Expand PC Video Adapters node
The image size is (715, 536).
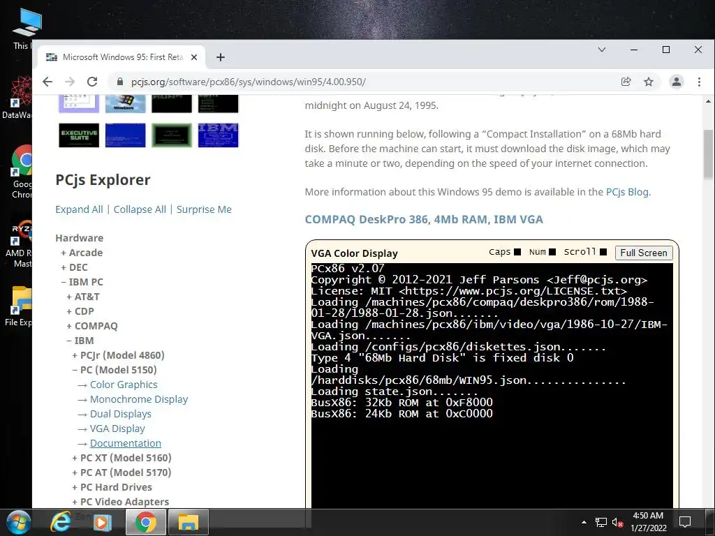[x=120, y=501]
